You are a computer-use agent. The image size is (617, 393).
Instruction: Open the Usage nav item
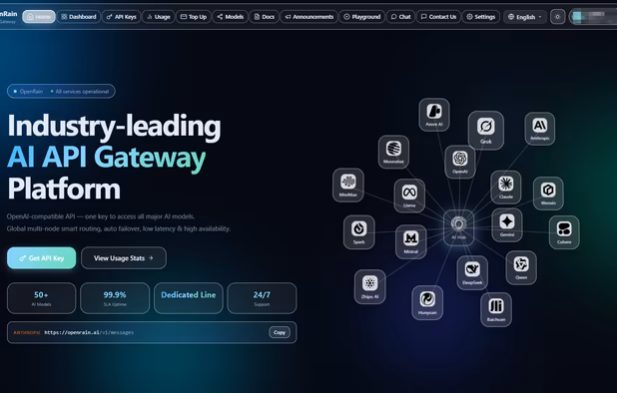pos(159,17)
